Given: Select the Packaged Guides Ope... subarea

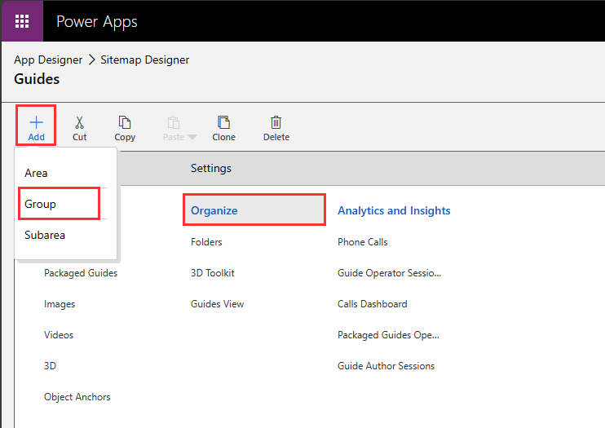Looking at the screenshot, I should 388,335.
